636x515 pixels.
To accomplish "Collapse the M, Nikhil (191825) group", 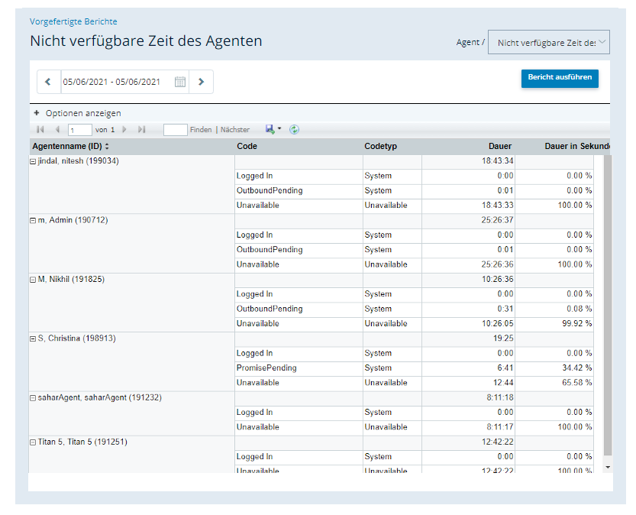I will coord(33,280).
